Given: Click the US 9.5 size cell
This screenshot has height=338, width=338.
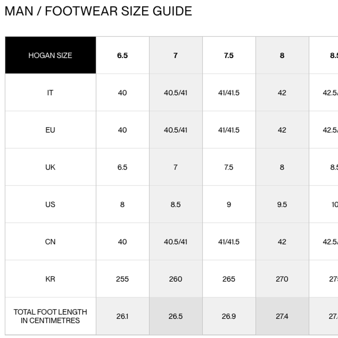Looking at the screenshot, I should [282, 204].
